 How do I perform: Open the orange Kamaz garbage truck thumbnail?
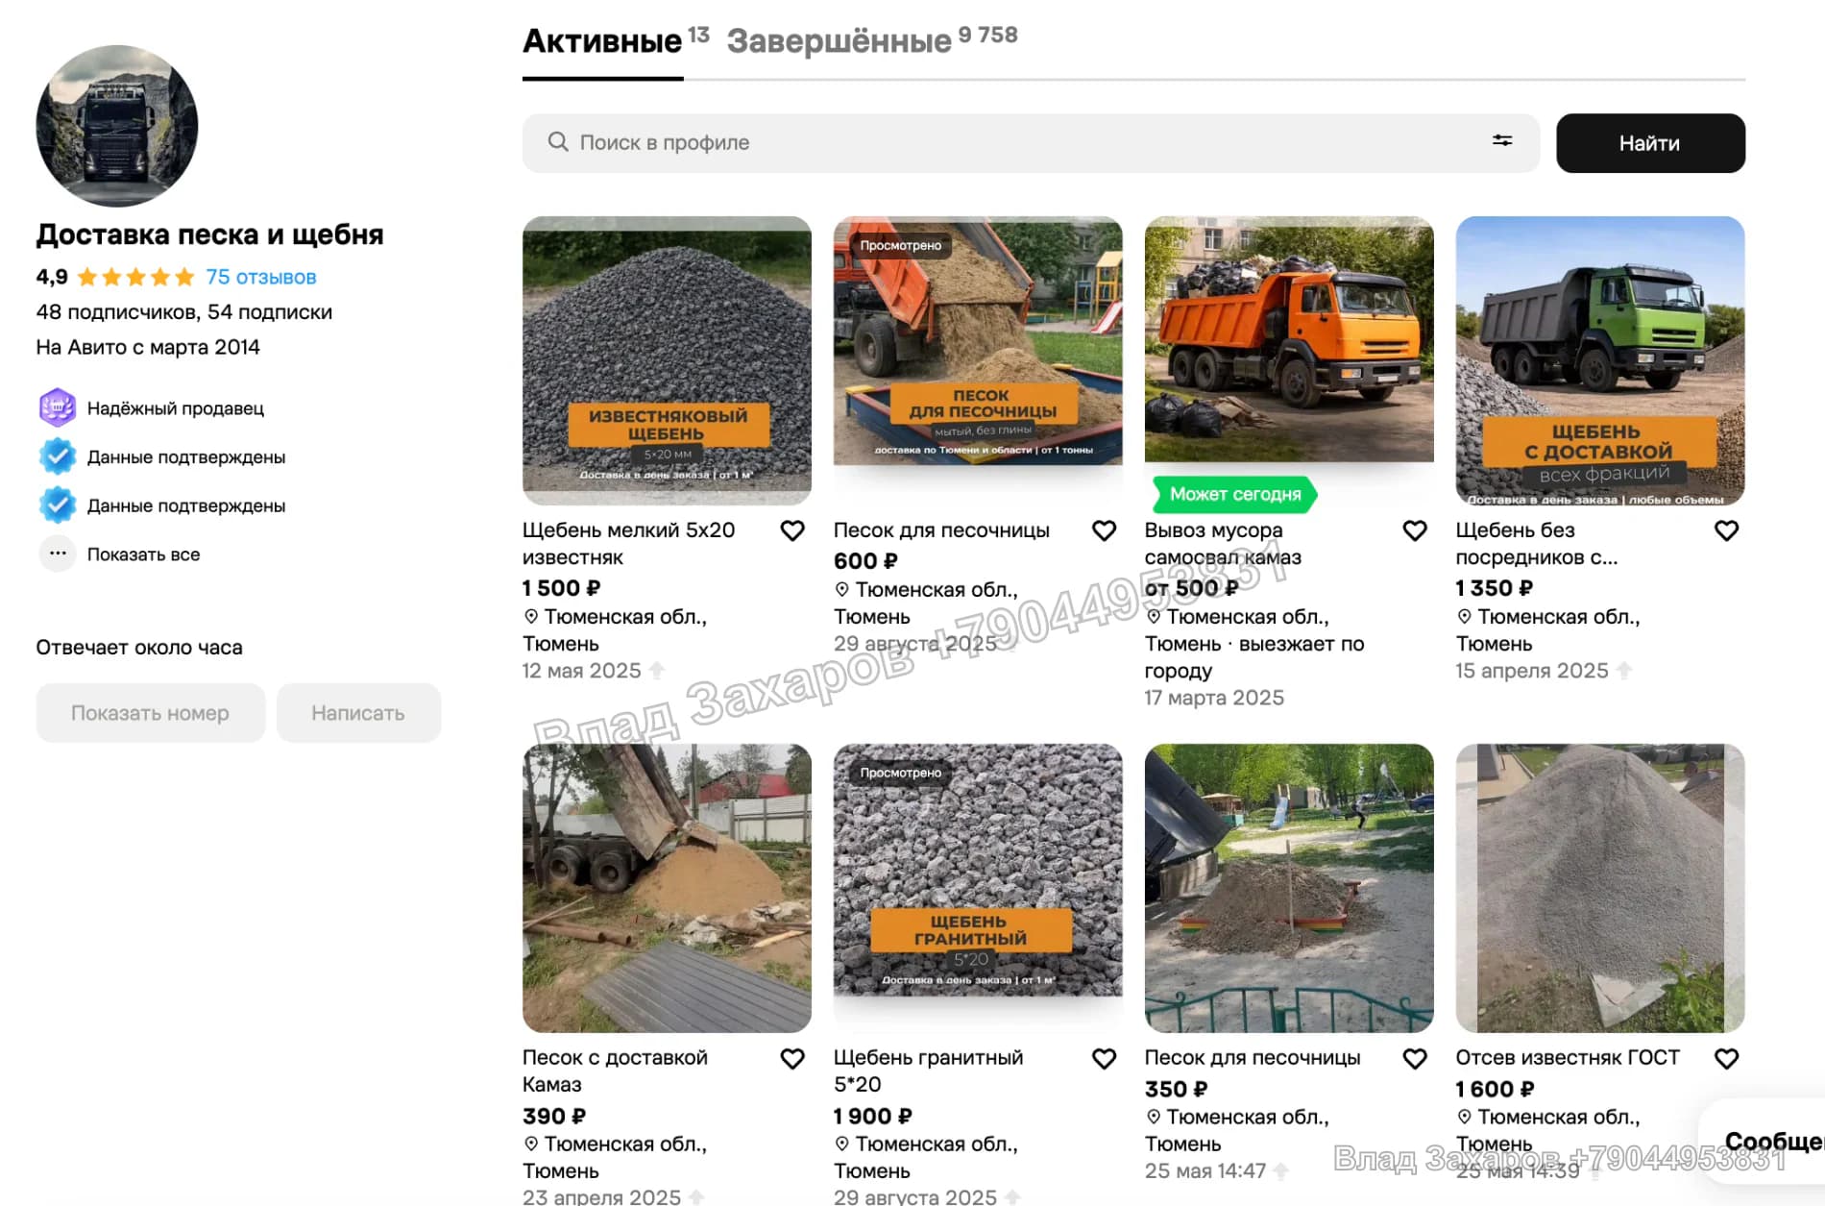[x=1289, y=339]
